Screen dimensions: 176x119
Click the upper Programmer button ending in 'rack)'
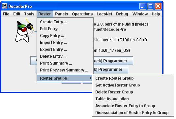pyautogui.click(x=113, y=61)
